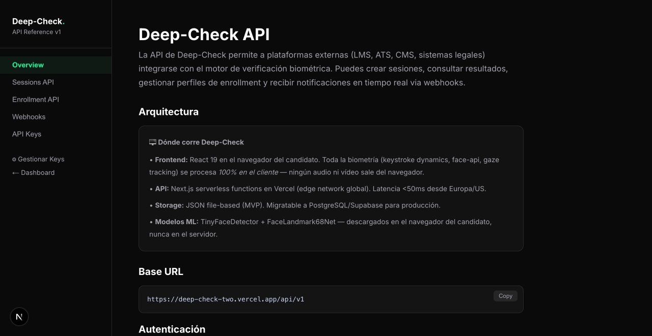Return to the Dashboard via sidebar link
The height and width of the screenshot is (336, 652).
(x=38, y=172)
